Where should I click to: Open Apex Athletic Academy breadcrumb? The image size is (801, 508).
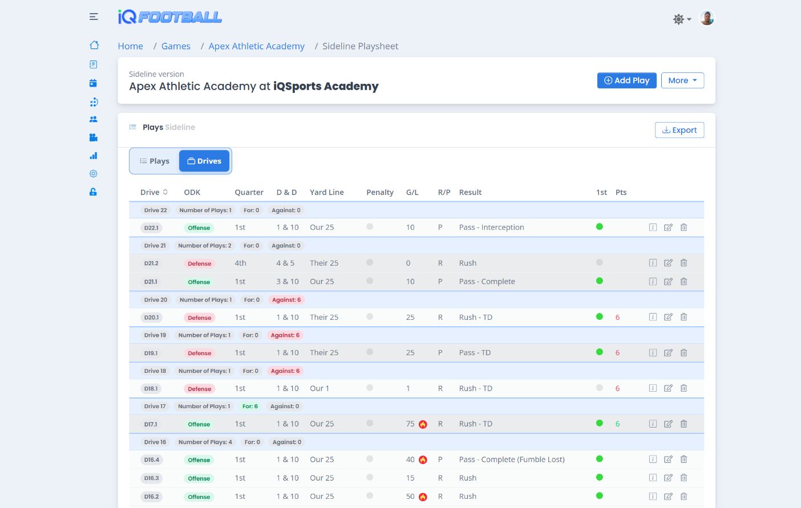[257, 46]
